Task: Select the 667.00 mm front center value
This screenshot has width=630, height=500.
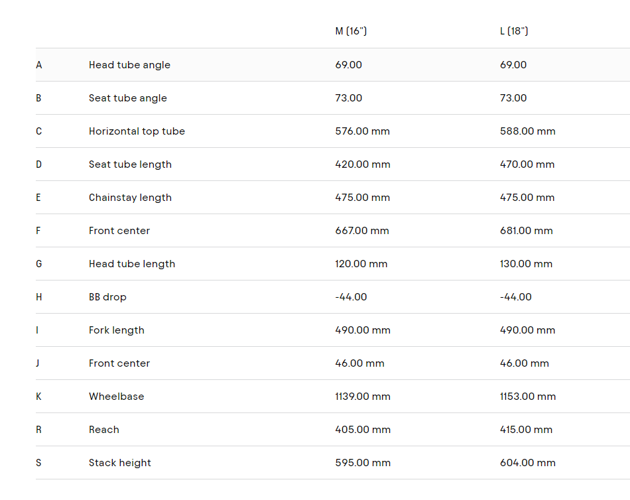Action: (x=362, y=231)
